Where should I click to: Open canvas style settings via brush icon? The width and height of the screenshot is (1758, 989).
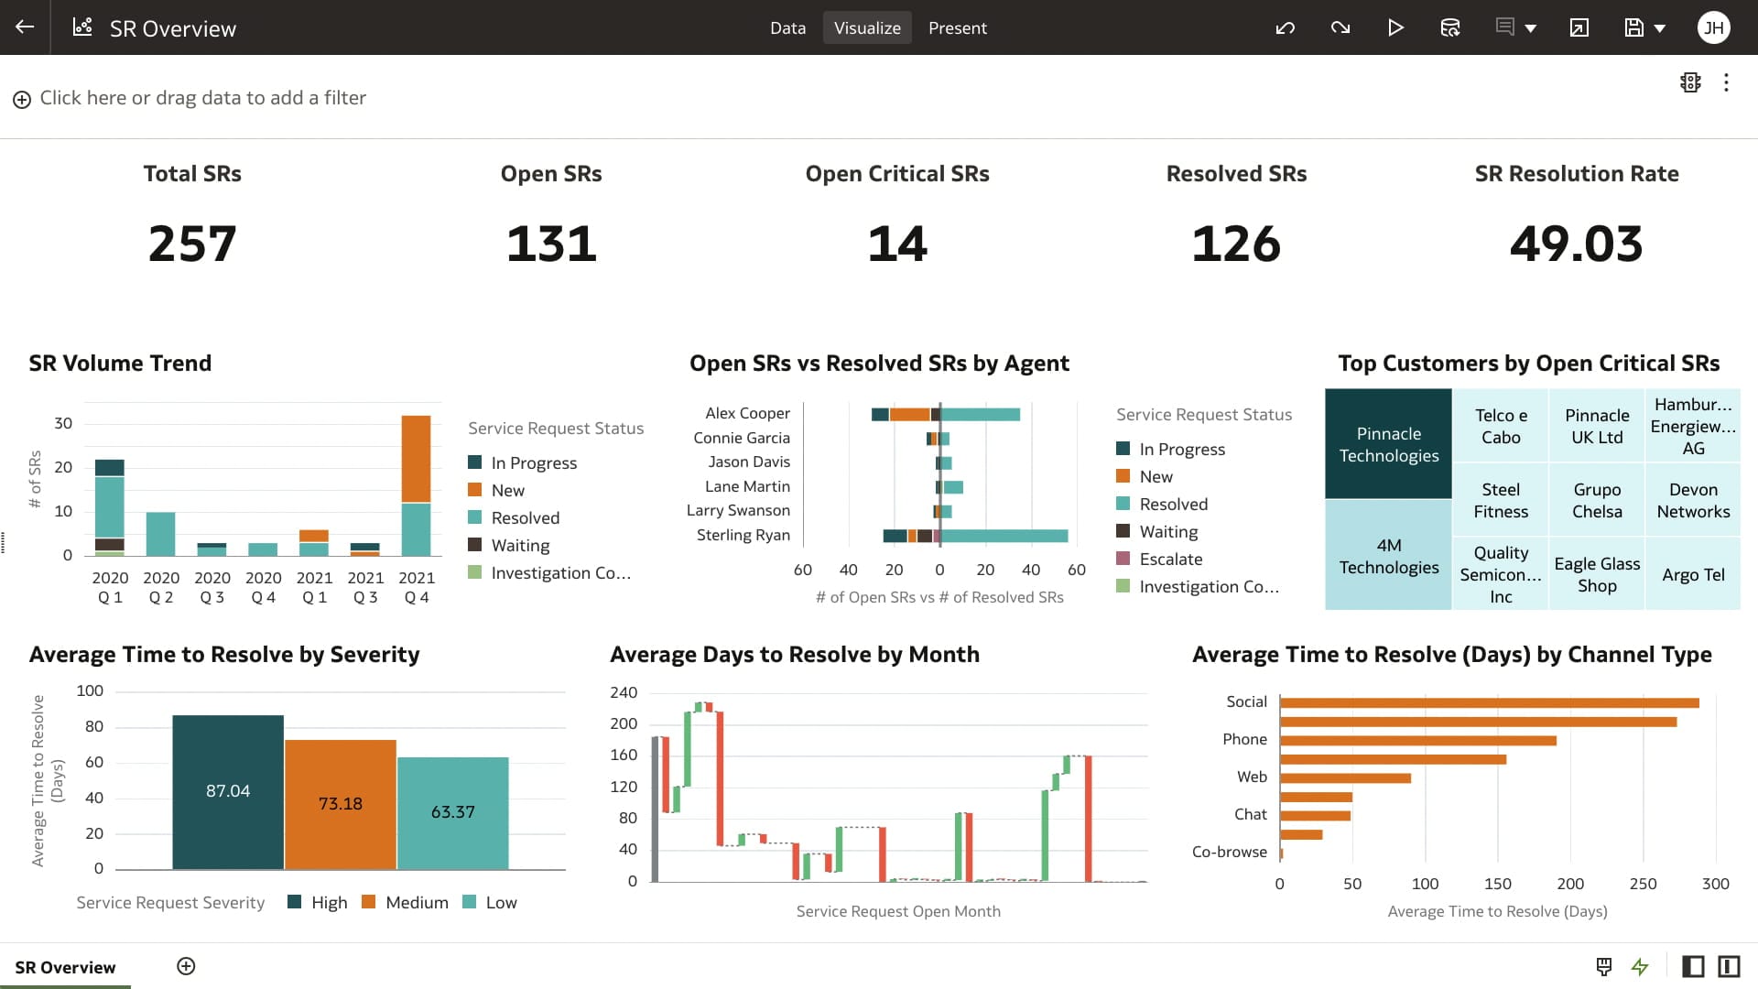tap(1604, 967)
